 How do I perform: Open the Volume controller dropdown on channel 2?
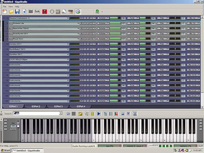[x=108, y=44]
